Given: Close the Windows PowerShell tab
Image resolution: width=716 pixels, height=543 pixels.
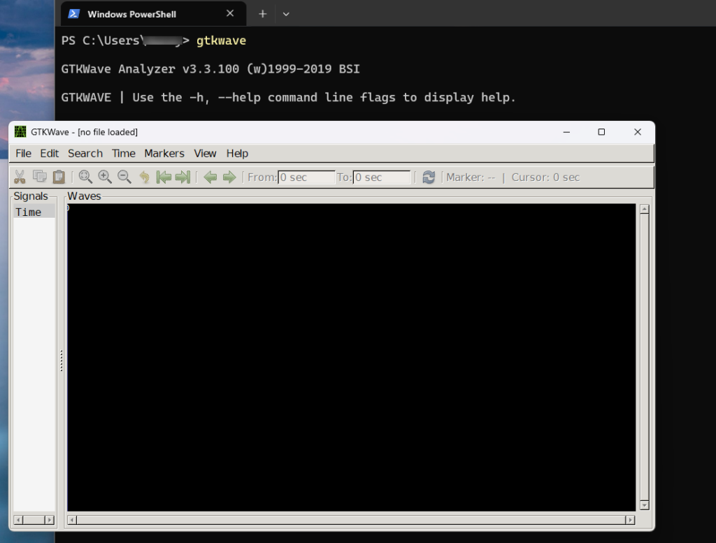Looking at the screenshot, I should 230,14.
